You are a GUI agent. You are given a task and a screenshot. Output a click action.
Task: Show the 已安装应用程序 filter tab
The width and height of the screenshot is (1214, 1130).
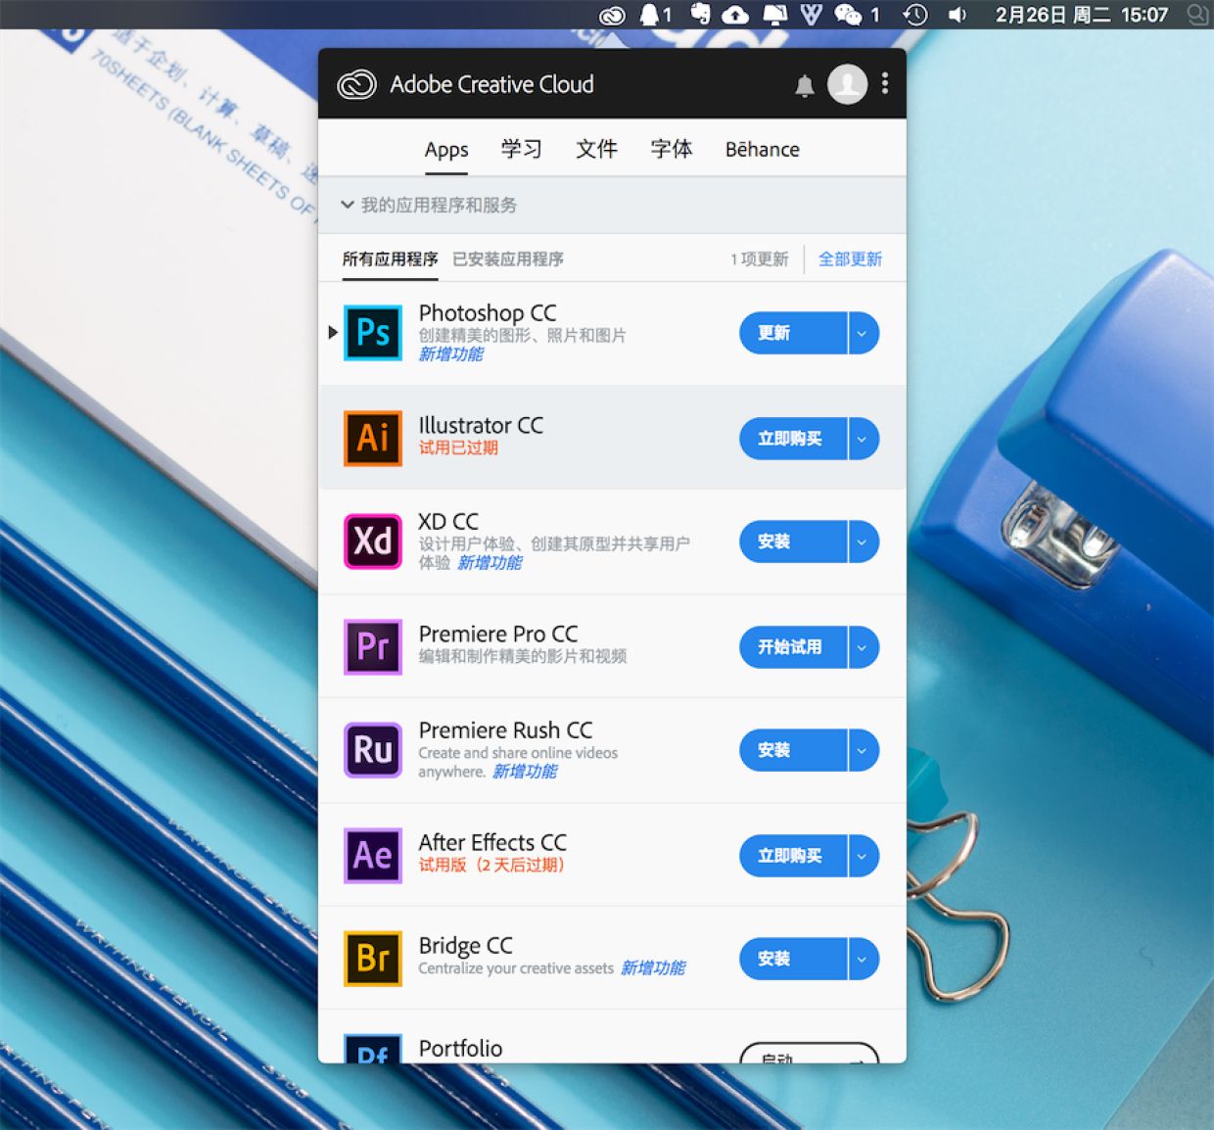click(x=508, y=259)
